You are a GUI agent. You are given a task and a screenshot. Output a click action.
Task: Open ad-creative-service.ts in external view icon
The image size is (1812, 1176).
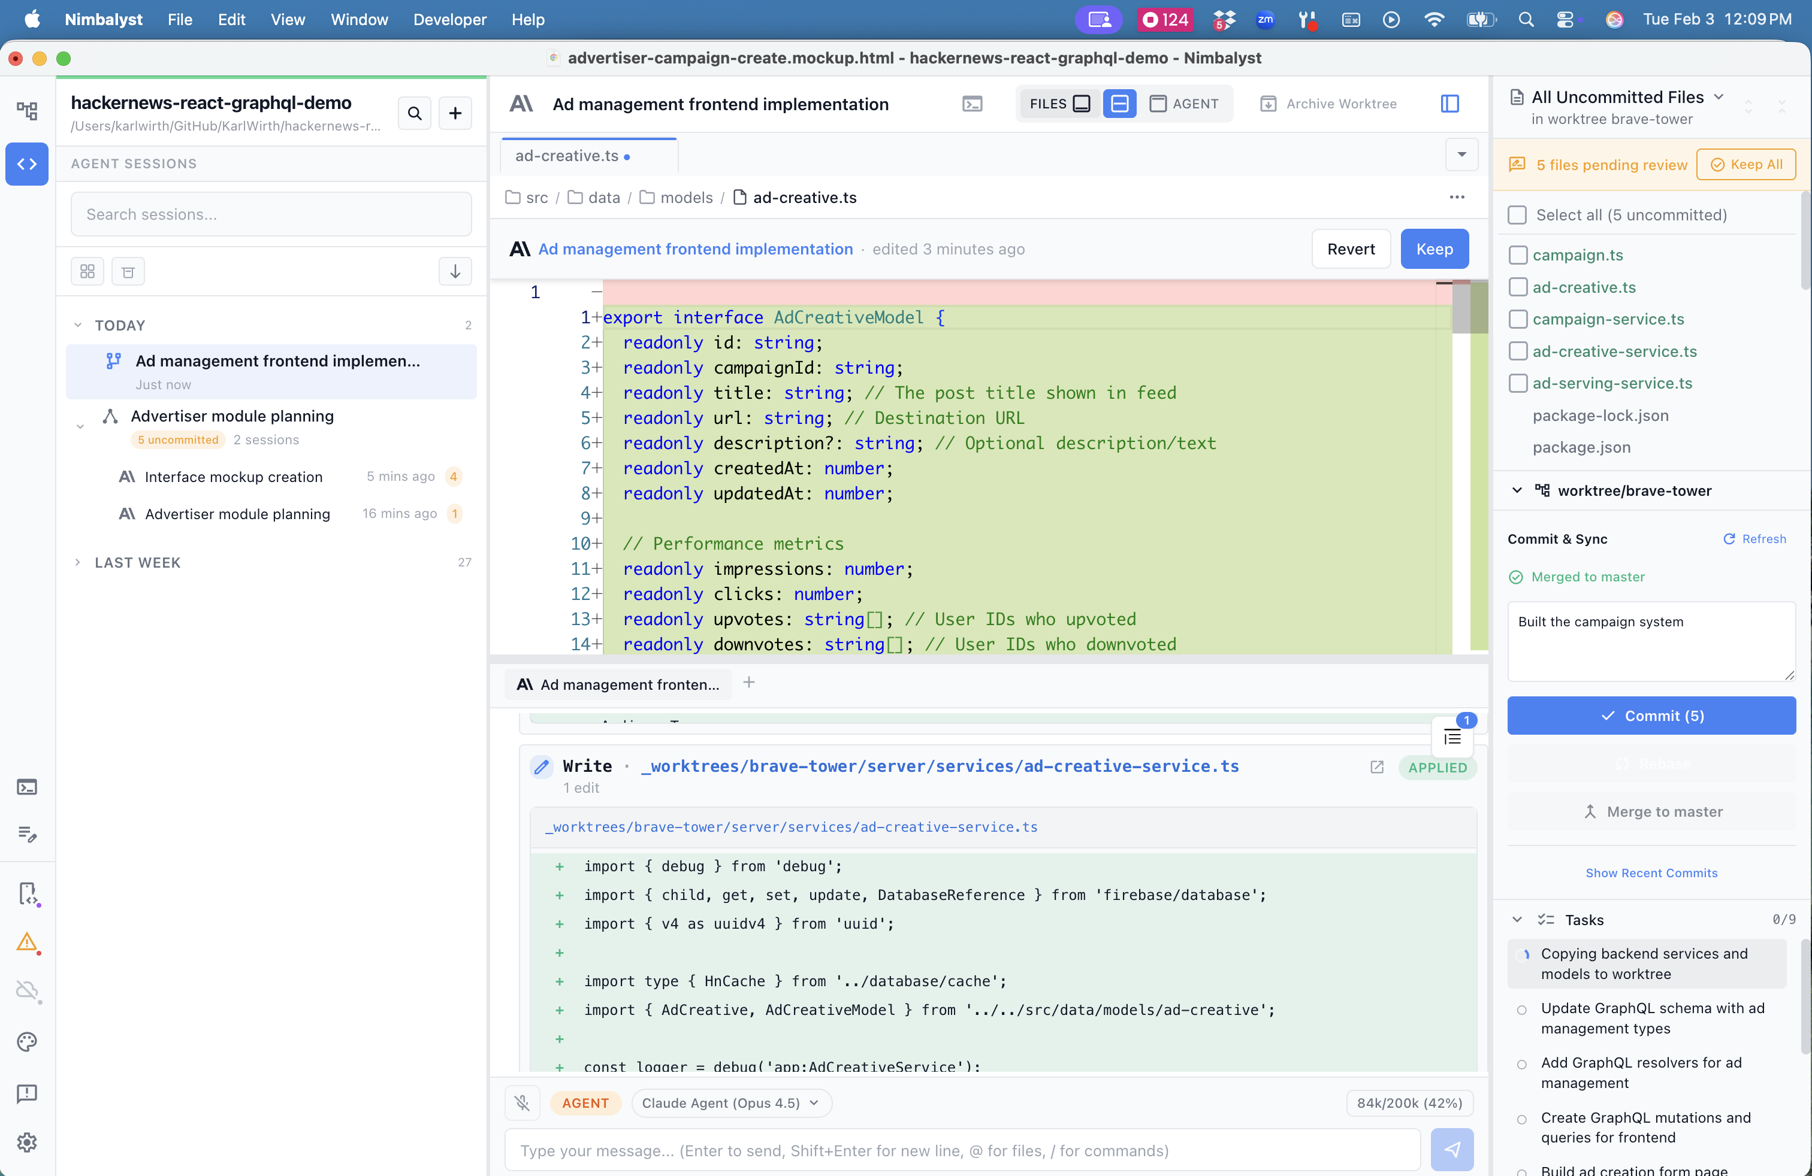coord(1376,767)
